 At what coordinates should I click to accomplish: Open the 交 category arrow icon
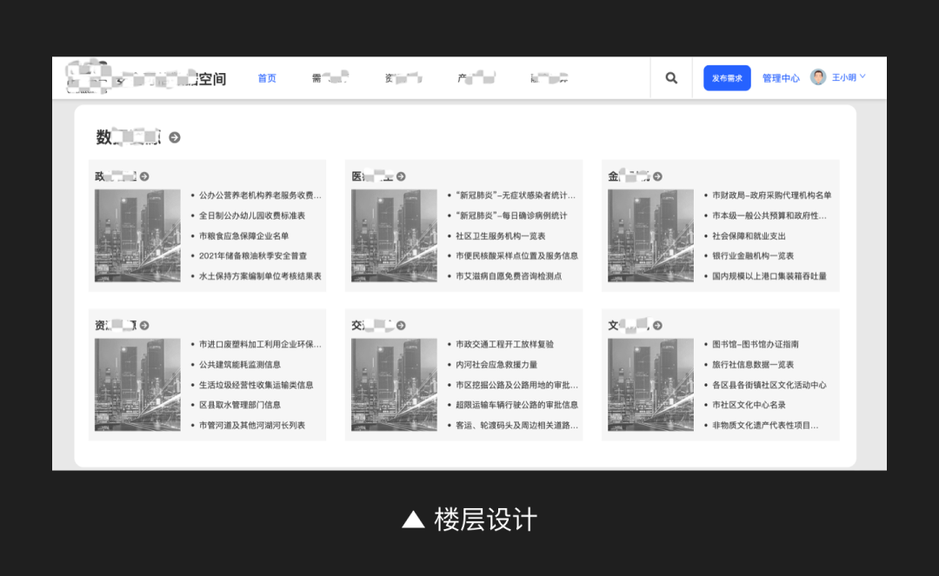pos(401,325)
